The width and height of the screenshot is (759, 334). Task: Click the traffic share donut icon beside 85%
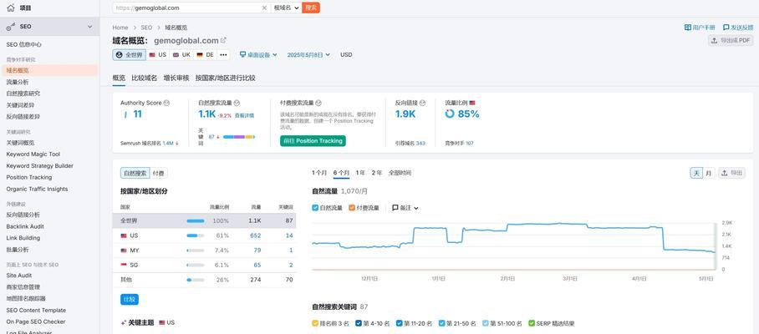point(450,114)
